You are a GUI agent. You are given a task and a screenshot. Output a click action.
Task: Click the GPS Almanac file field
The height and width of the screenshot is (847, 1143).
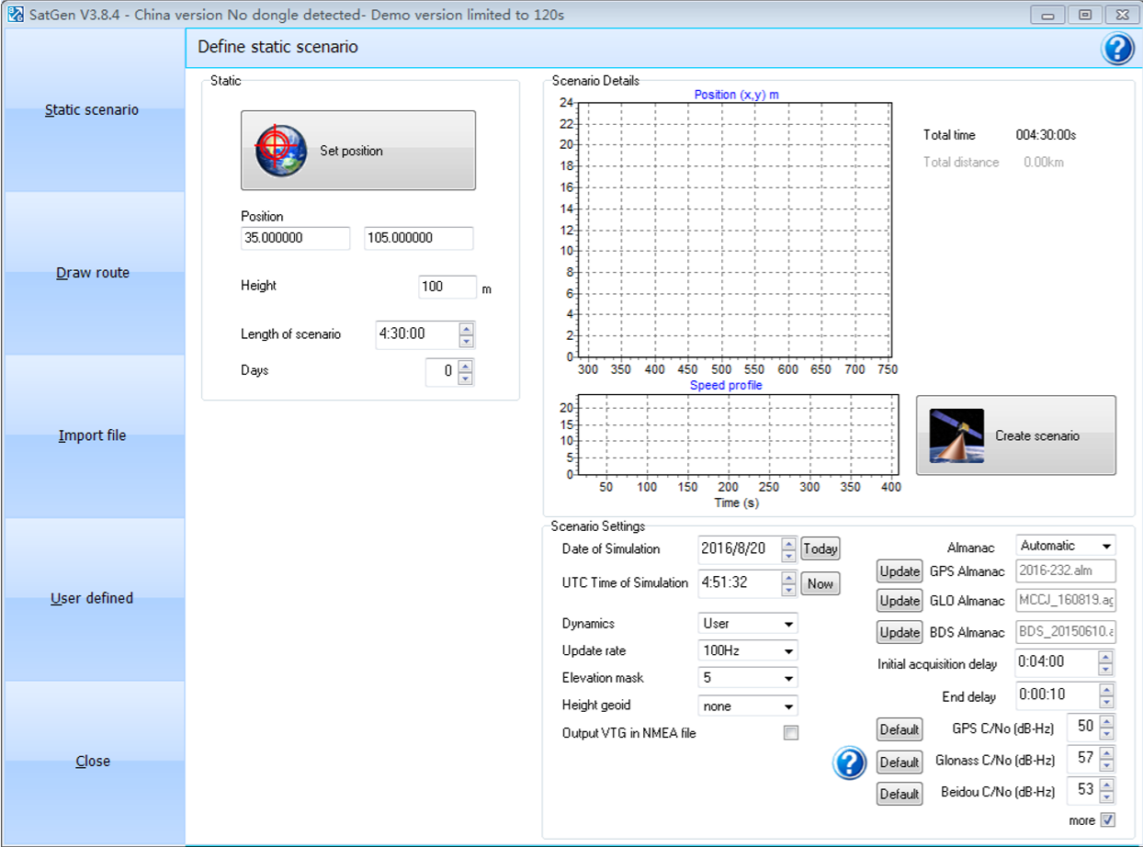(x=1066, y=570)
